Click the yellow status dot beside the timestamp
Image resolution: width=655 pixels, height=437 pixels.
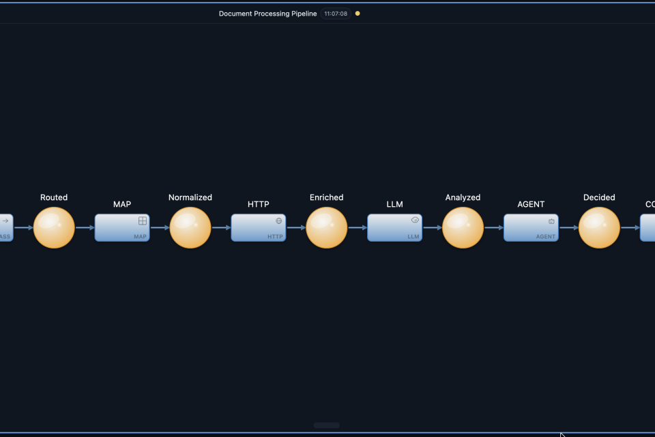[358, 14]
